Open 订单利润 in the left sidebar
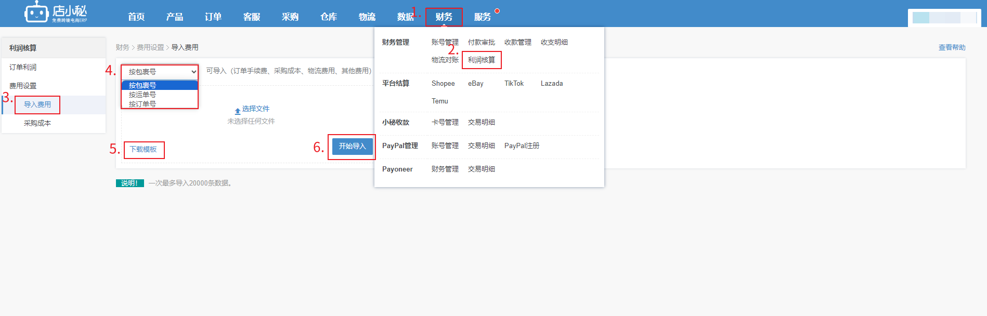The width and height of the screenshot is (987, 316). 23,67
